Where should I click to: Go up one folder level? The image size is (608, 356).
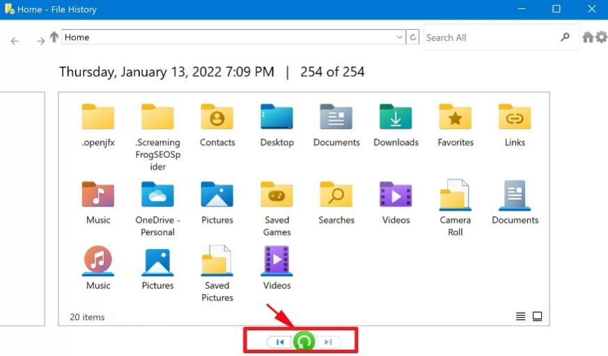point(54,37)
